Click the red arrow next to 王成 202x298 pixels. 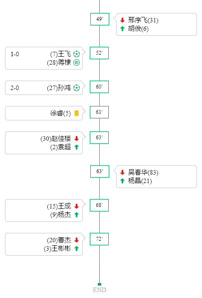[77, 206]
